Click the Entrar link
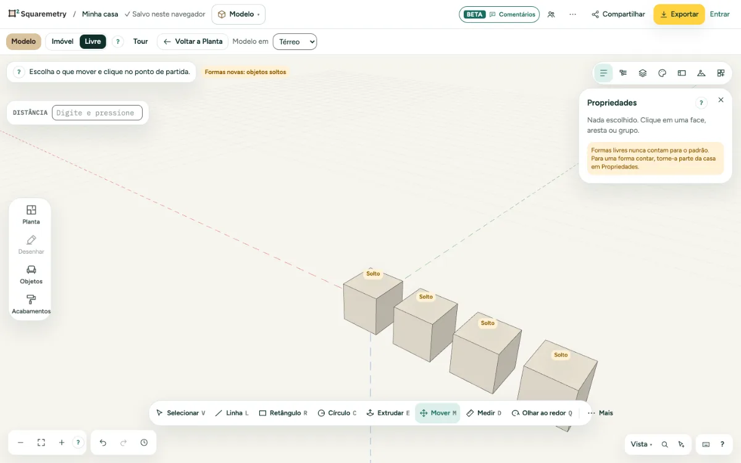 (x=720, y=14)
